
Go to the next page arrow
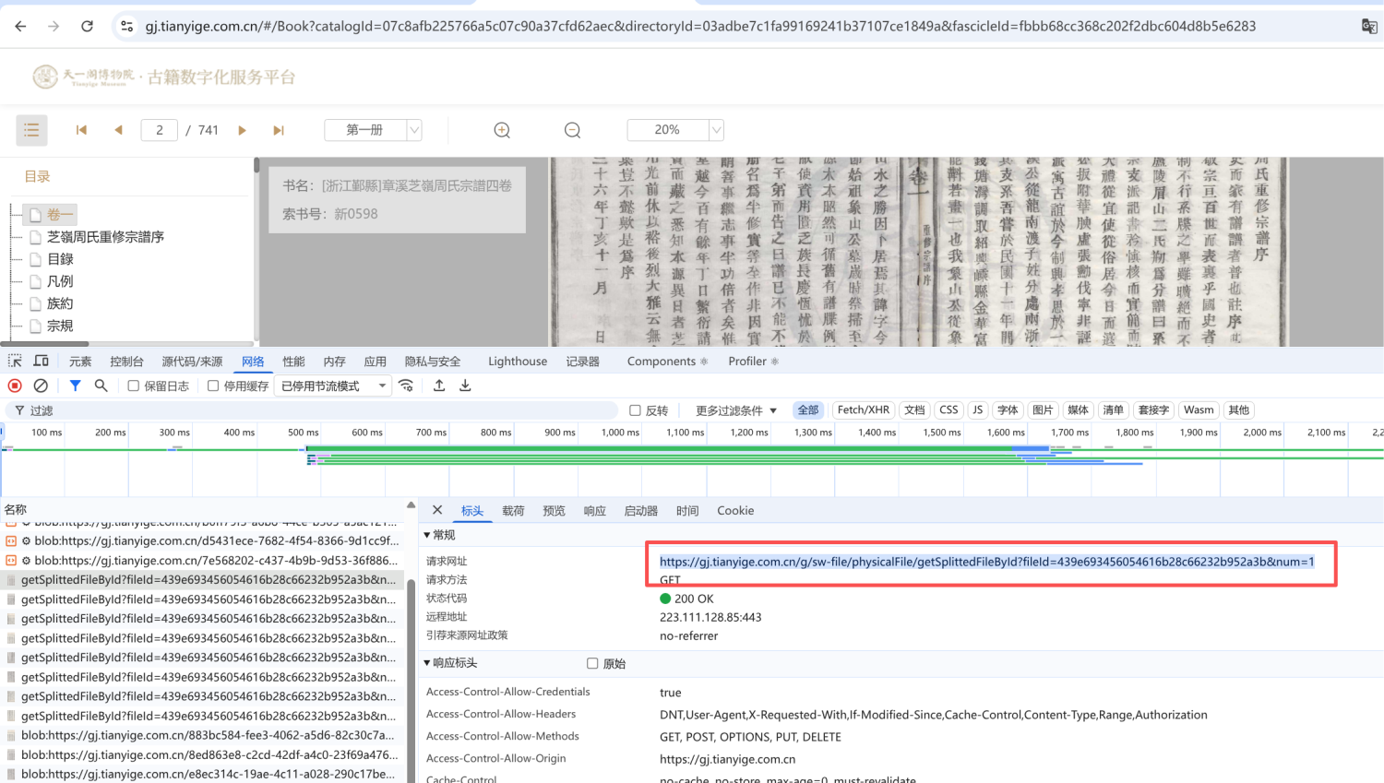(x=242, y=130)
